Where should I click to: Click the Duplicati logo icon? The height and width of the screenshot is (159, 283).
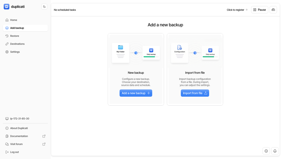pos(7,7)
